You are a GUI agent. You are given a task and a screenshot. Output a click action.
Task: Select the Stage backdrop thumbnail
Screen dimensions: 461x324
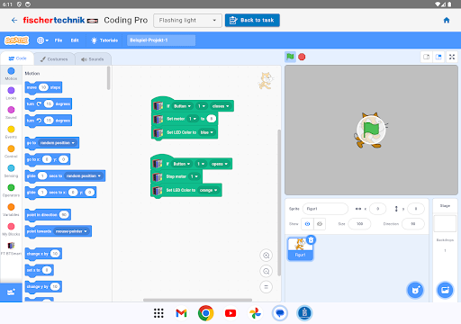click(445, 223)
